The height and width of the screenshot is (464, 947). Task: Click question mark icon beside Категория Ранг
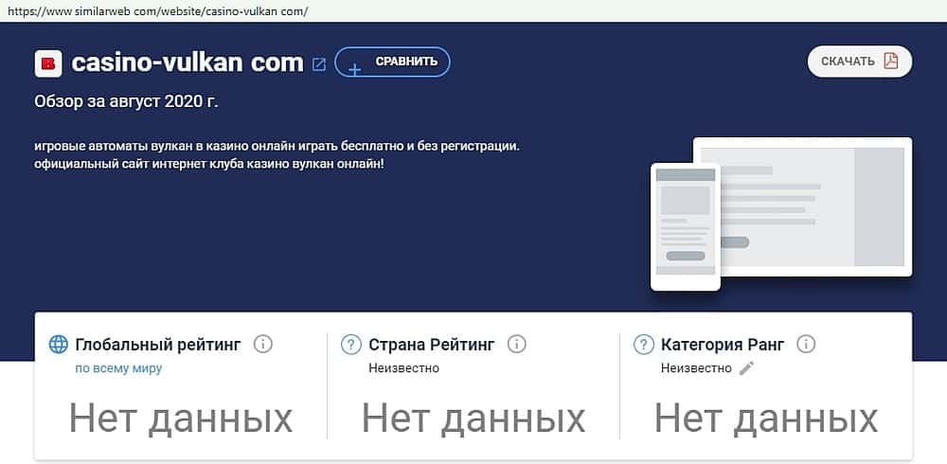pyautogui.click(x=643, y=345)
